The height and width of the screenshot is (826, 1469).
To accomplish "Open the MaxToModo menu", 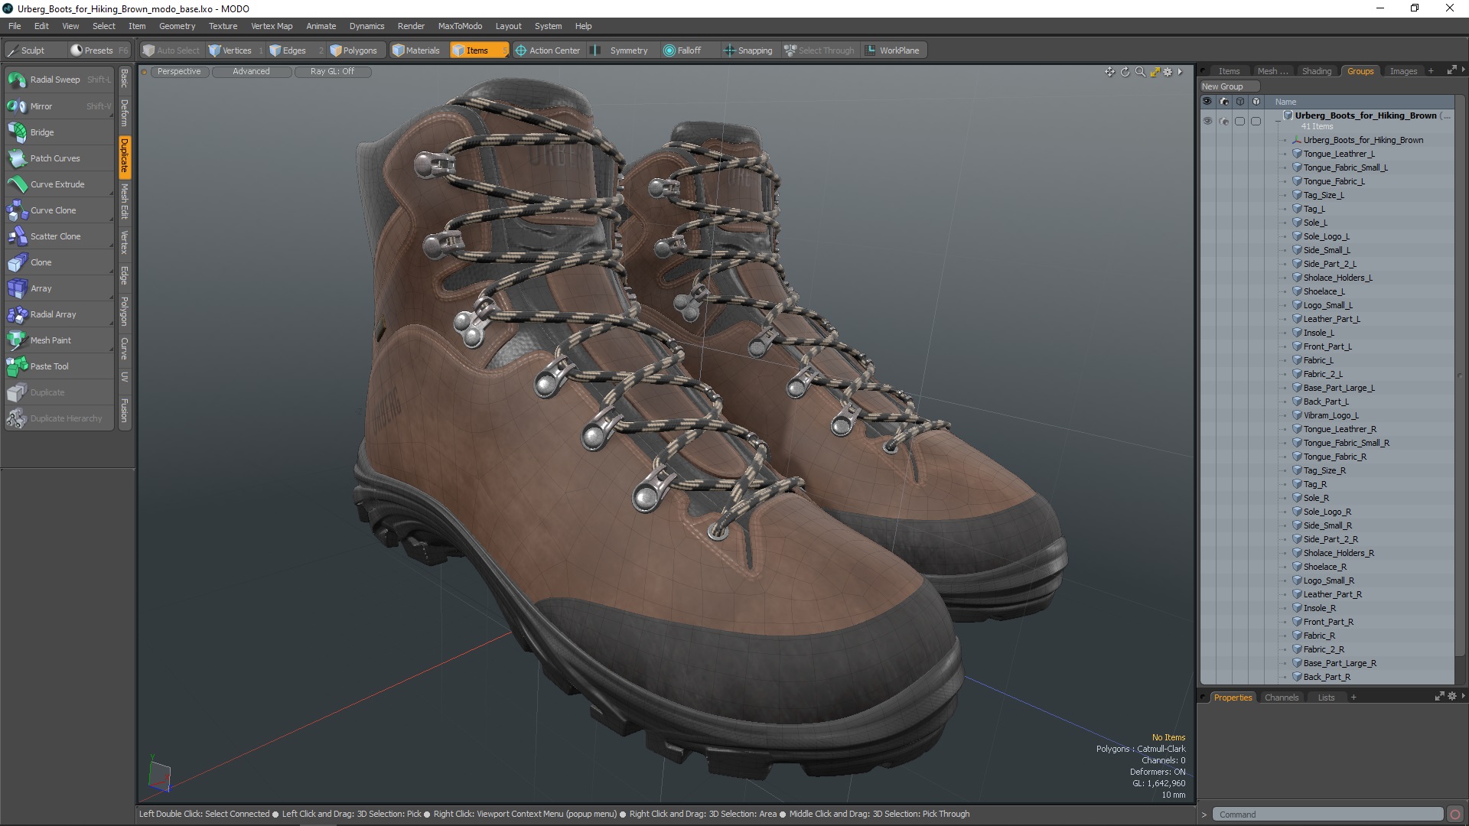I will [460, 26].
